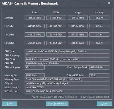Select the North Bridge Clock field
Viewport: 114px width, 109px height.
click(x=99, y=67)
